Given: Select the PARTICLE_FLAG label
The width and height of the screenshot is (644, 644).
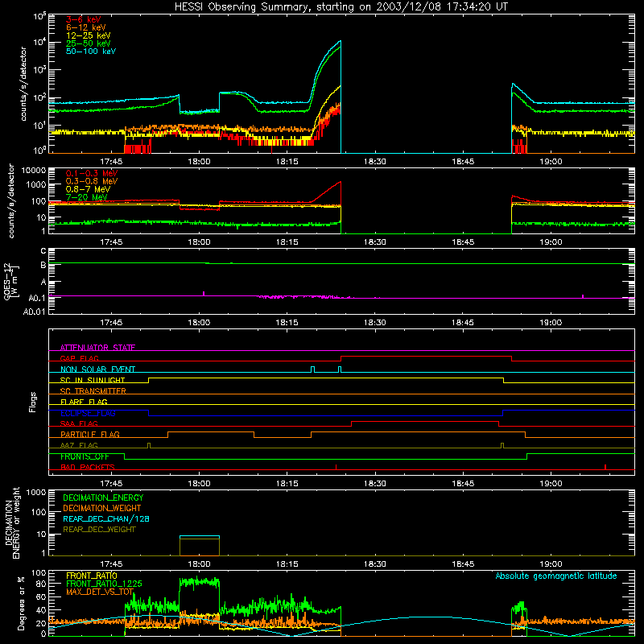Looking at the screenshot, I should coord(90,434).
